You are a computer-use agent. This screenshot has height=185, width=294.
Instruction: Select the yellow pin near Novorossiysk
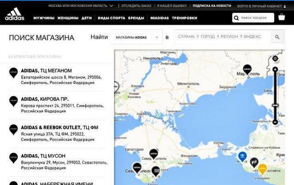262,169
